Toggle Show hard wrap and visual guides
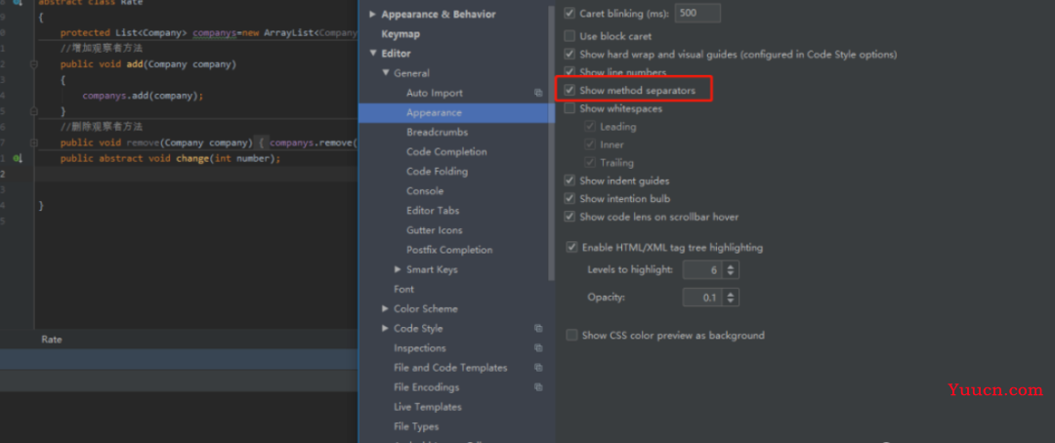Viewport: 1055px width, 443px height. pos(570,55)
